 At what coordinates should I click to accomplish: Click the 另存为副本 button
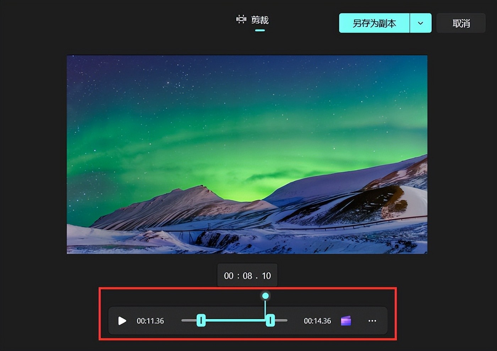374,23
